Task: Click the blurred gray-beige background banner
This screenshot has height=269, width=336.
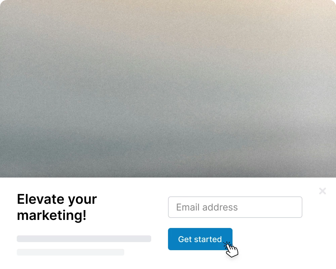Action: (x=168, y=88)
